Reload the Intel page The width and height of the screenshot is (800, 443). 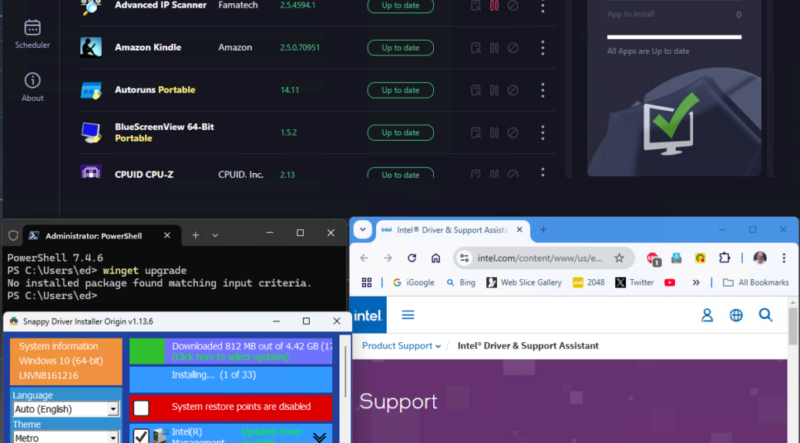pyautogui.click(x=412, y=258)
